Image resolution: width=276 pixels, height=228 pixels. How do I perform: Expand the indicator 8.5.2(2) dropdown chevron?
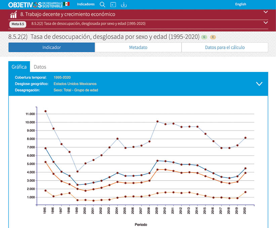266,23
